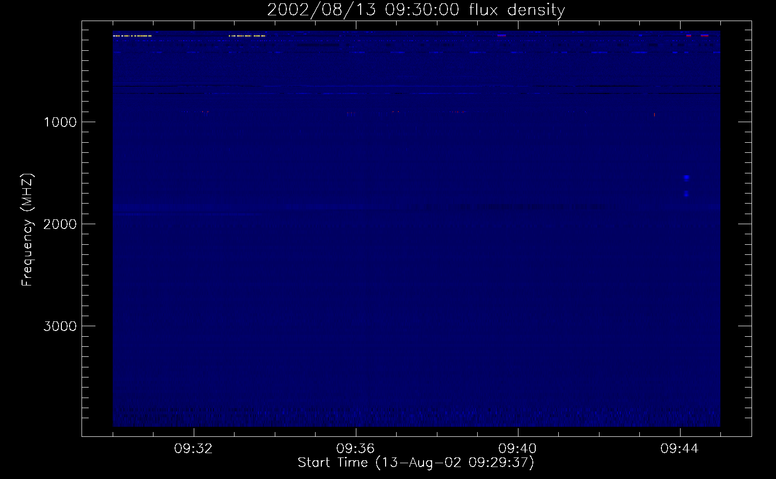This screenshot has width=776, height=479.
Task: Click the 3000 frequency tick label
Action: point(60,326)
